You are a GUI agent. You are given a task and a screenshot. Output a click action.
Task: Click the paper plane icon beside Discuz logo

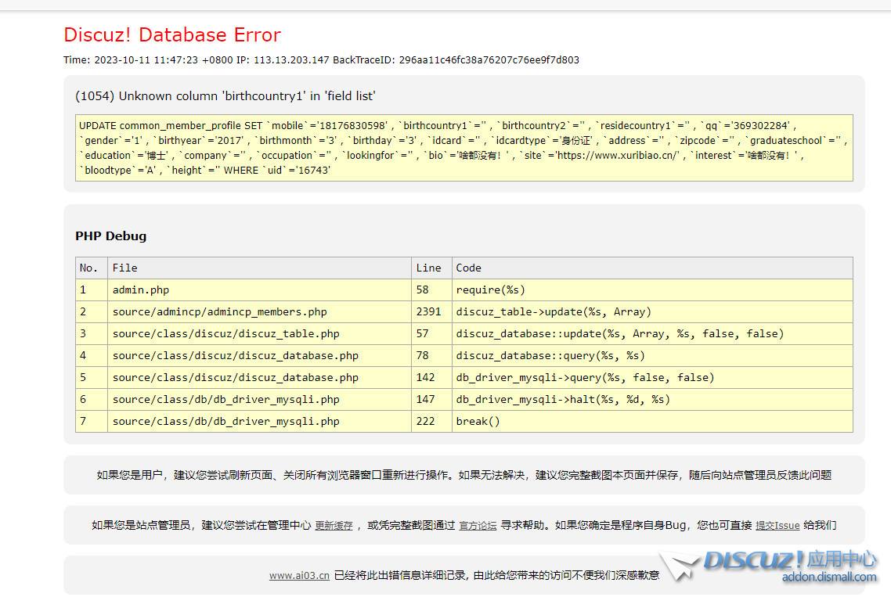678,566
